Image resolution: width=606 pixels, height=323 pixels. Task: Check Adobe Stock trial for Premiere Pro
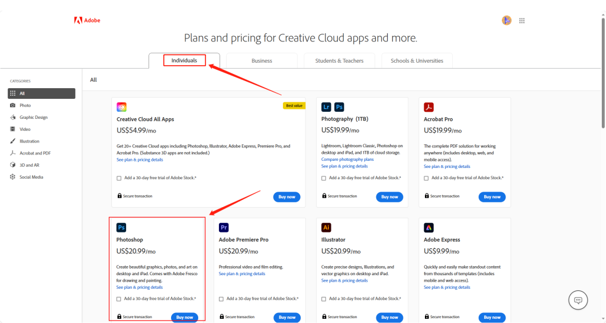(x=221, y=299)
